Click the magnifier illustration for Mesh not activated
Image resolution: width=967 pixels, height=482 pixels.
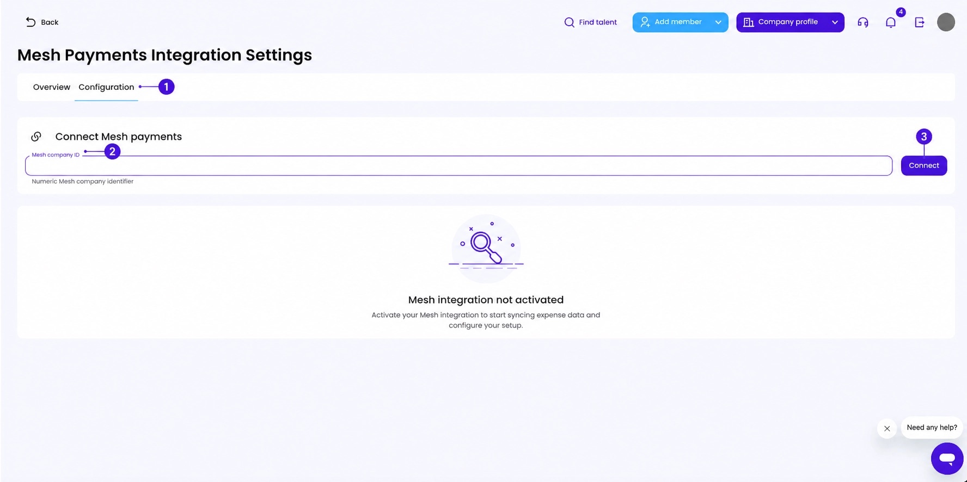tap(486, 249)
